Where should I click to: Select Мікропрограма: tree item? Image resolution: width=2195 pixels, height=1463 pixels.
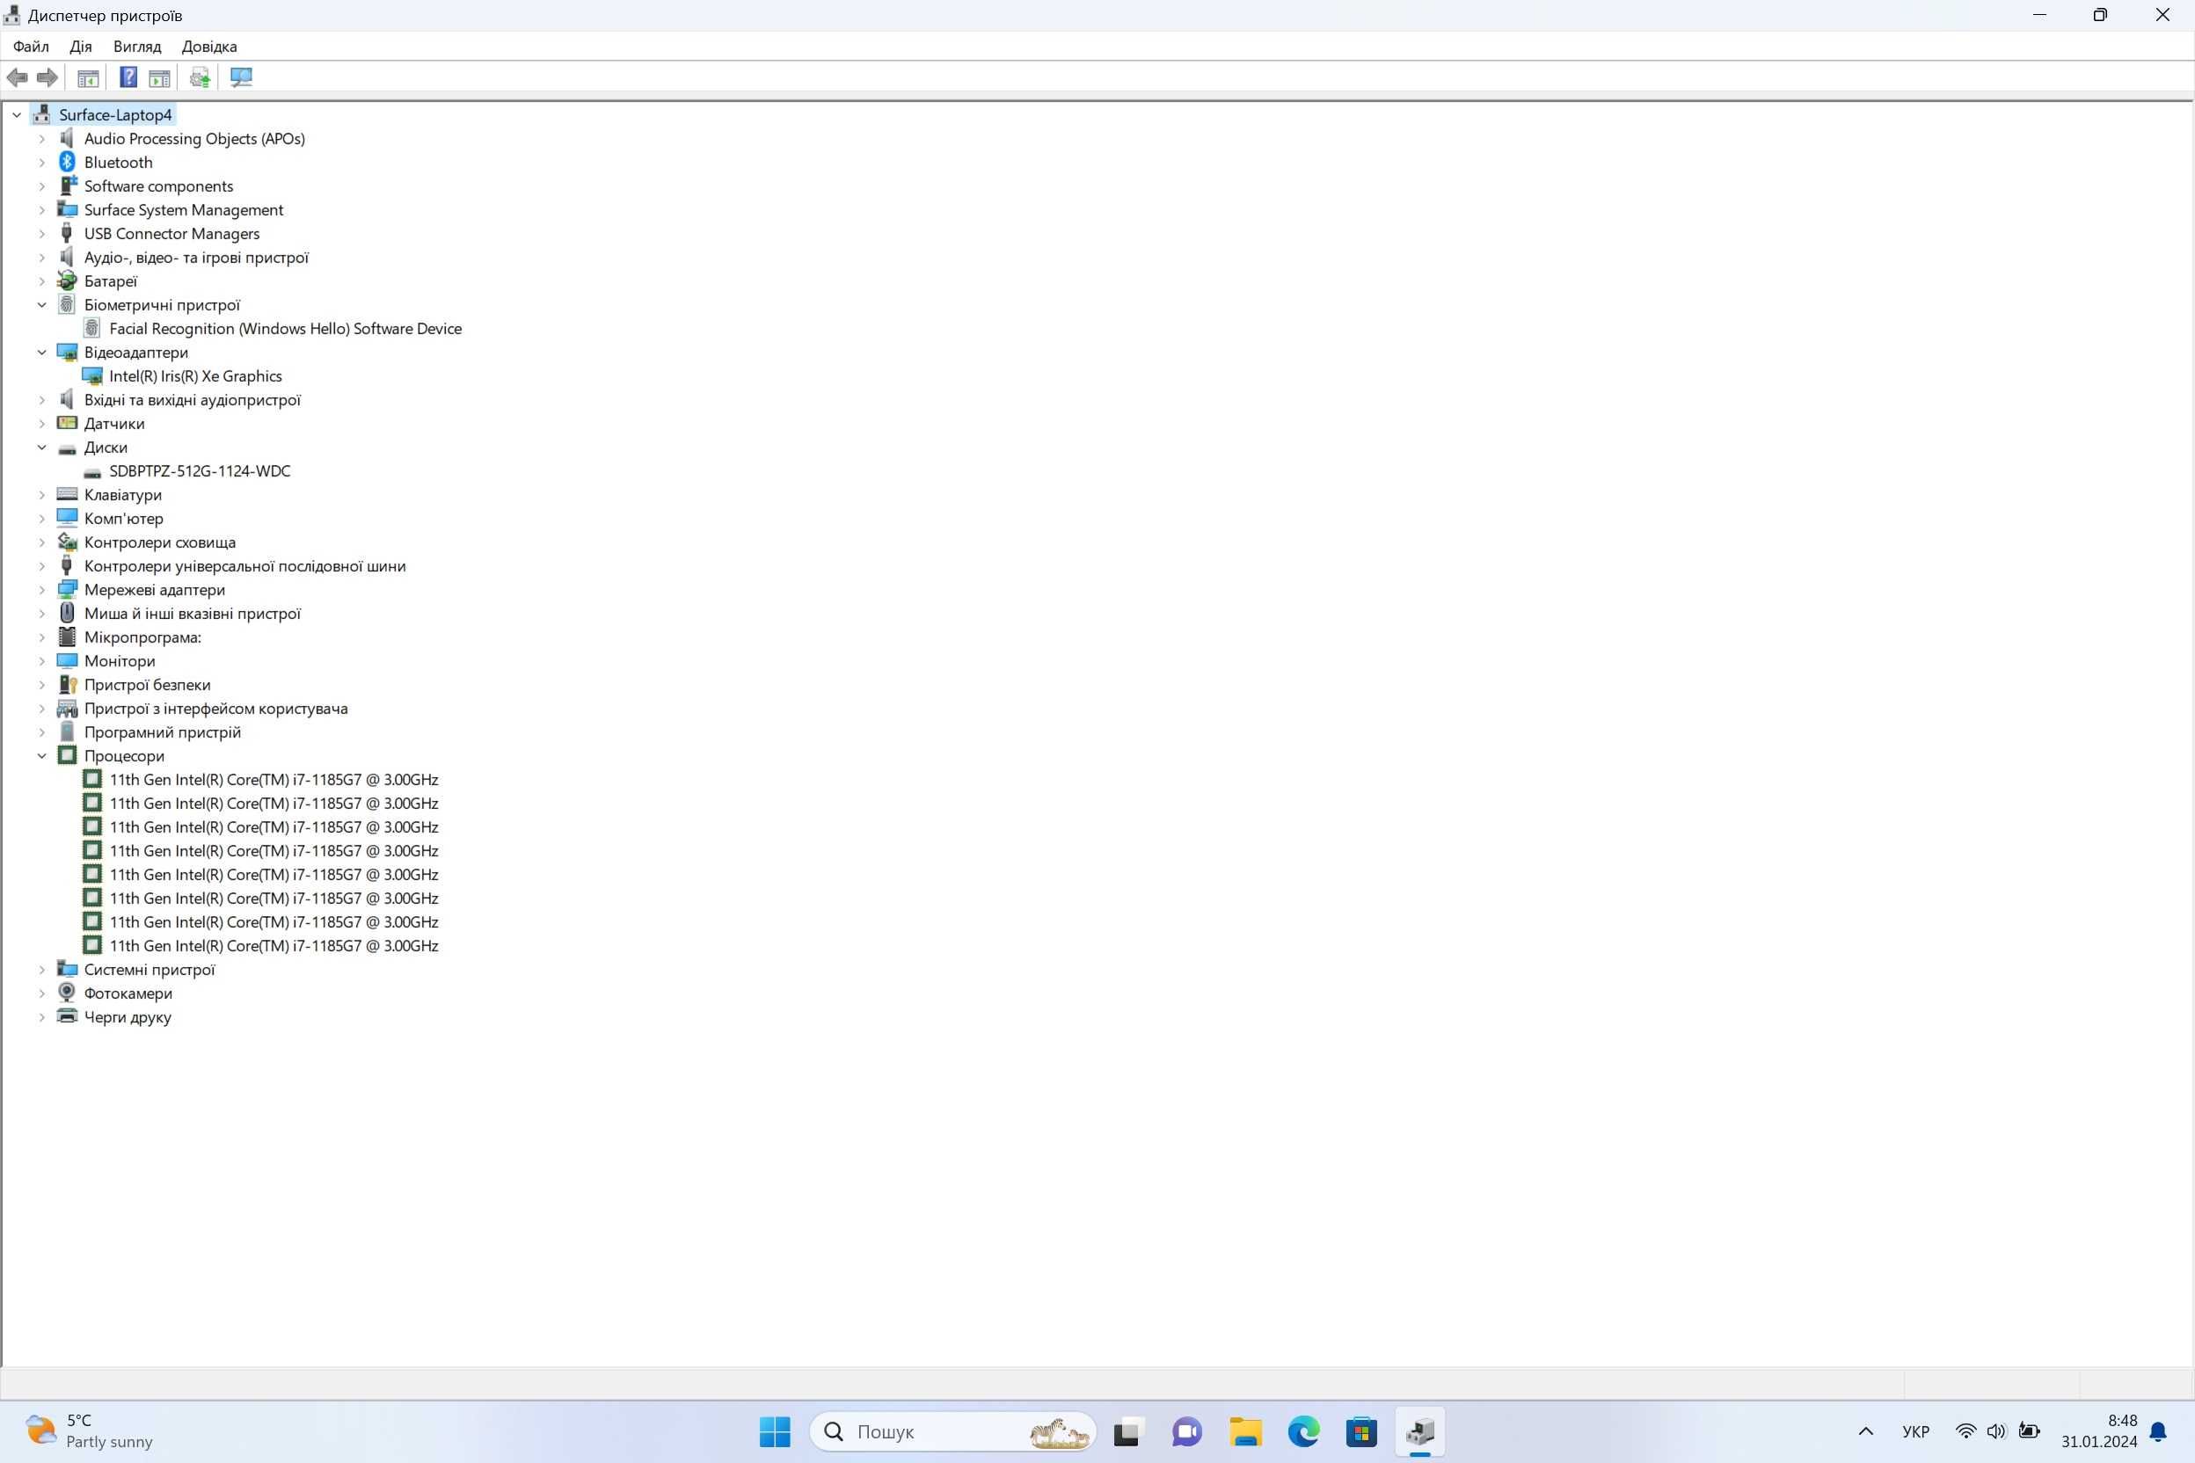click(142, 637)
